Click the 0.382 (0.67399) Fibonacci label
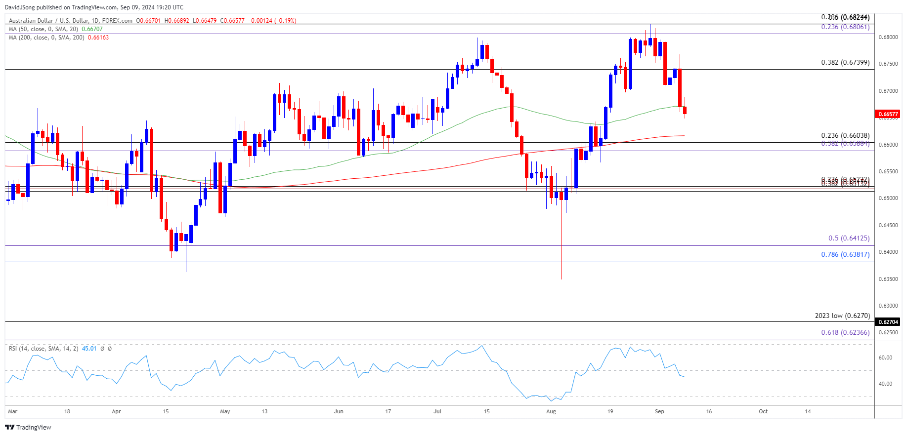907x436 pixels. point(845,63)
